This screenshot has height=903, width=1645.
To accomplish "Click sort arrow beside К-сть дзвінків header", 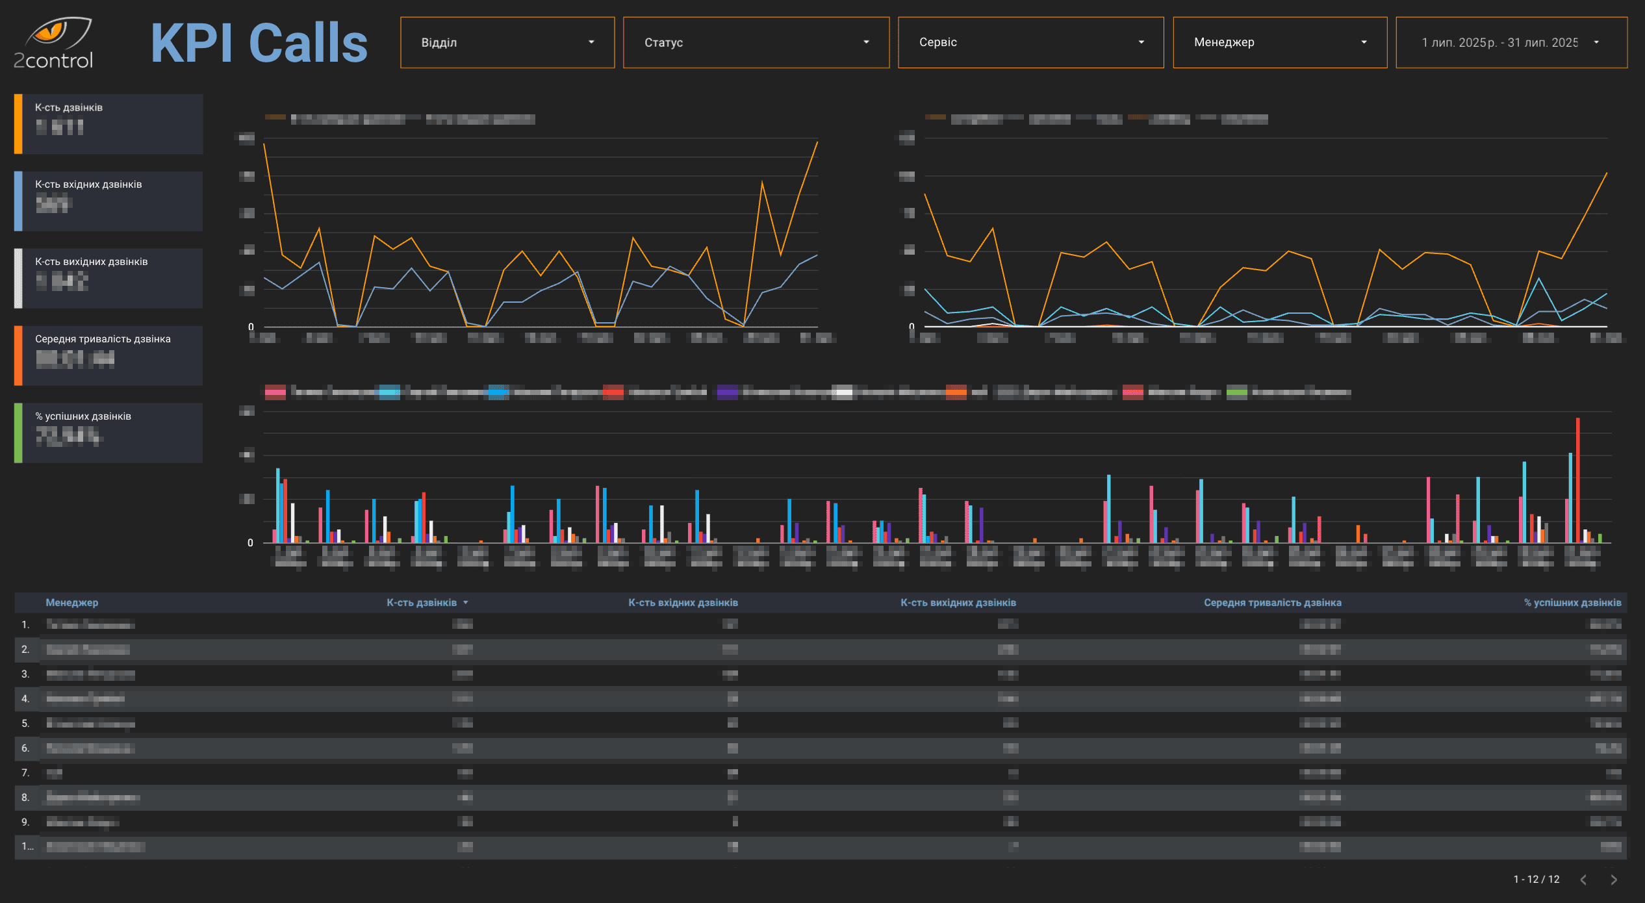I will (466, 603).
